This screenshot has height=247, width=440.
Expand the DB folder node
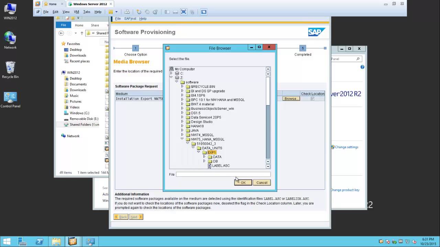tap(204, 161)
